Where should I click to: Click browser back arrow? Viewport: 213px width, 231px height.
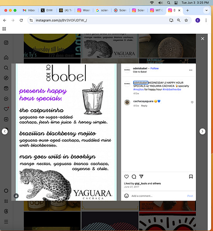4,20
